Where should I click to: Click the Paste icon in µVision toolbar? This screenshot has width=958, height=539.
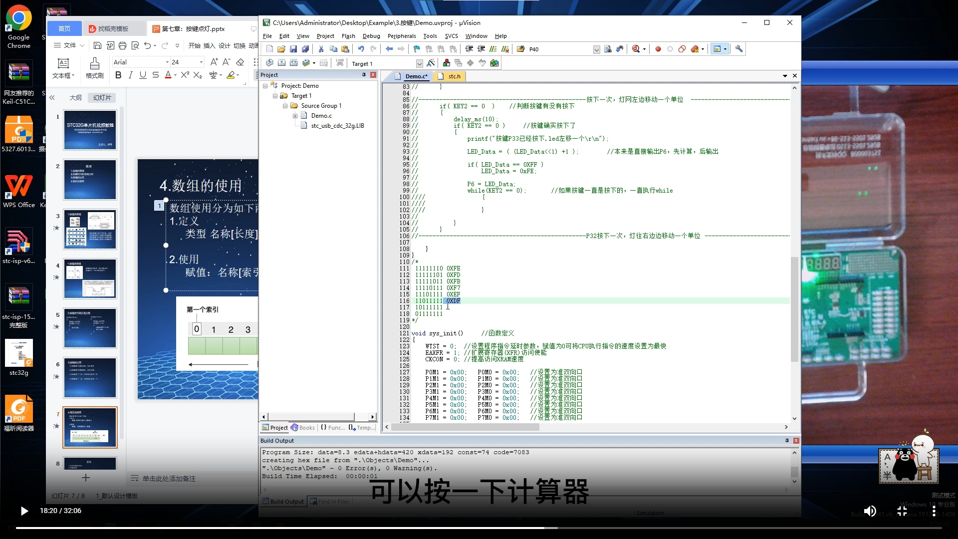345,49
